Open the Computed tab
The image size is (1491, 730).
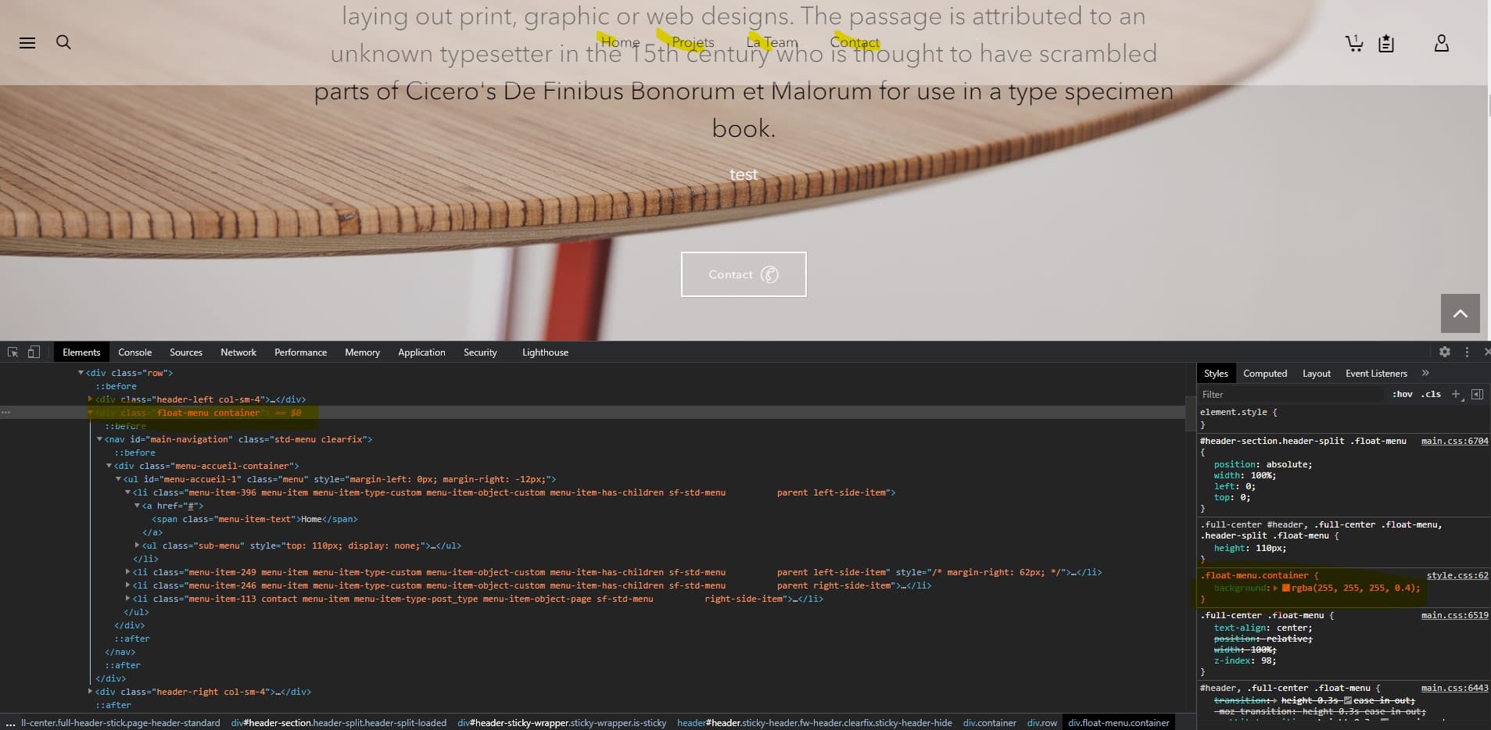pos(1264,374)
